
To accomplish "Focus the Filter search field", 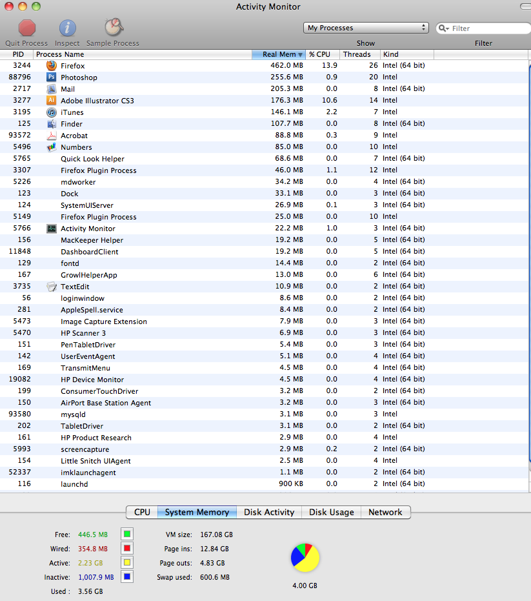I will (483, 28).
